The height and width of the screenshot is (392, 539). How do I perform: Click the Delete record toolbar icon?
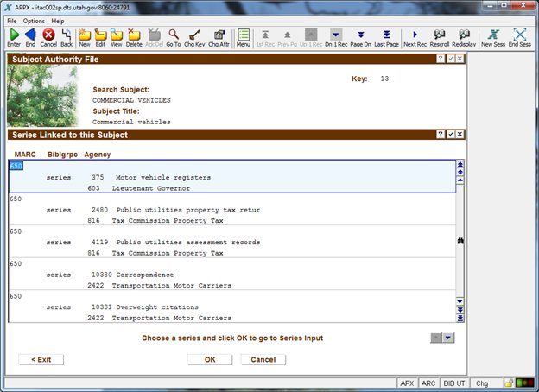(x=134, y=36)
